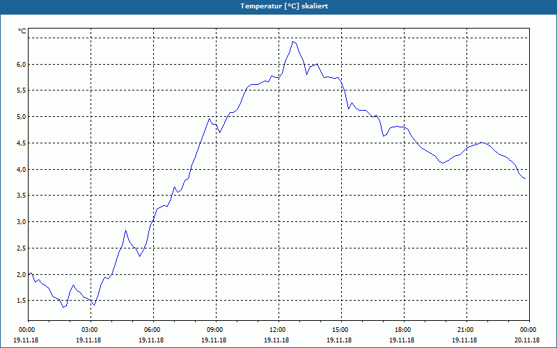Click the 12:00 time label
The image size is (557, 348).
coord(276,330)
